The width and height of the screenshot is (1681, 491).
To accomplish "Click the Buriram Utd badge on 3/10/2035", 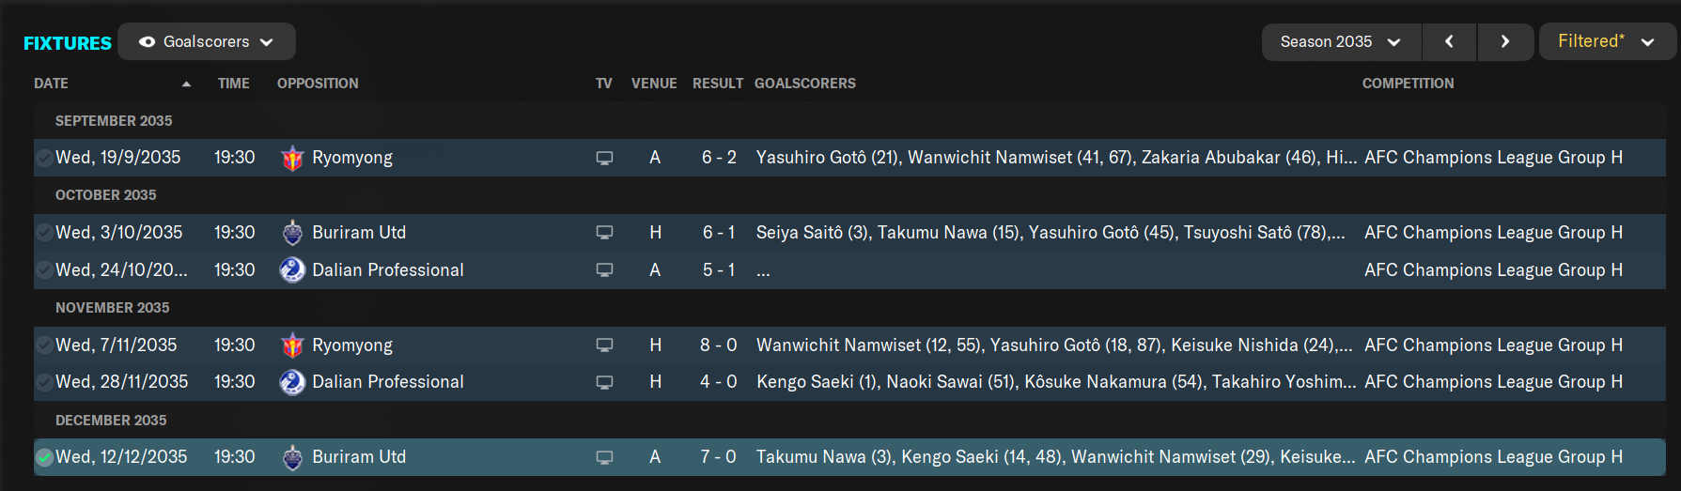I will coord(292,233).
